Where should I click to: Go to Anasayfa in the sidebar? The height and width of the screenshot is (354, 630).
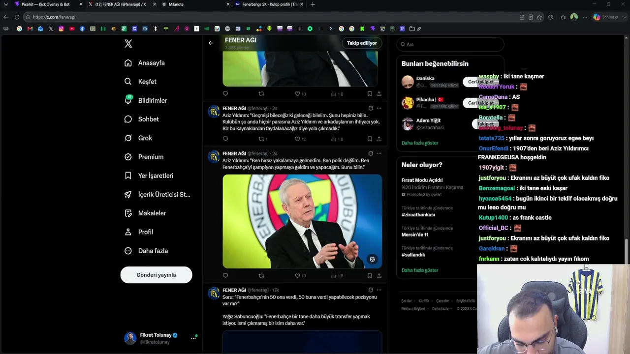(x=145, y=63)
